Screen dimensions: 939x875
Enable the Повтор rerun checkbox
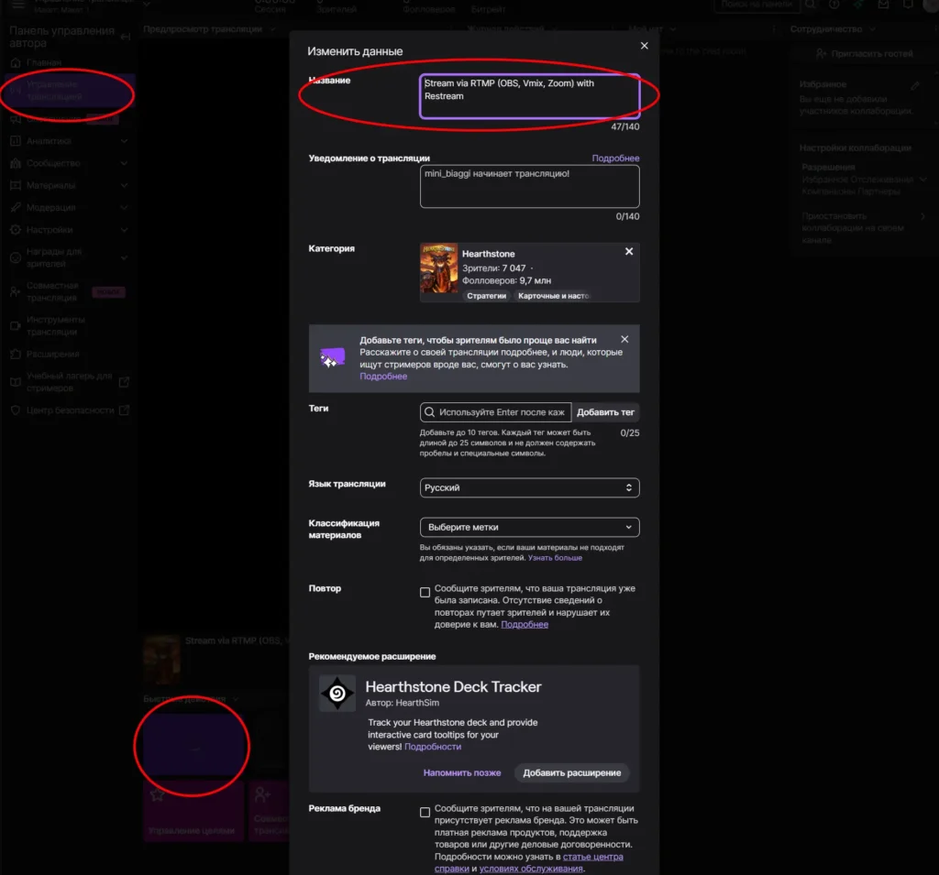(x=425, y=592)
